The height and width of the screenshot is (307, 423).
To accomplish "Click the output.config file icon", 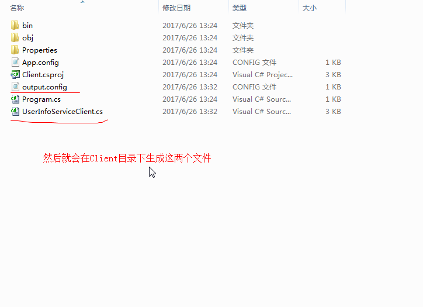I will coord(15,87).
